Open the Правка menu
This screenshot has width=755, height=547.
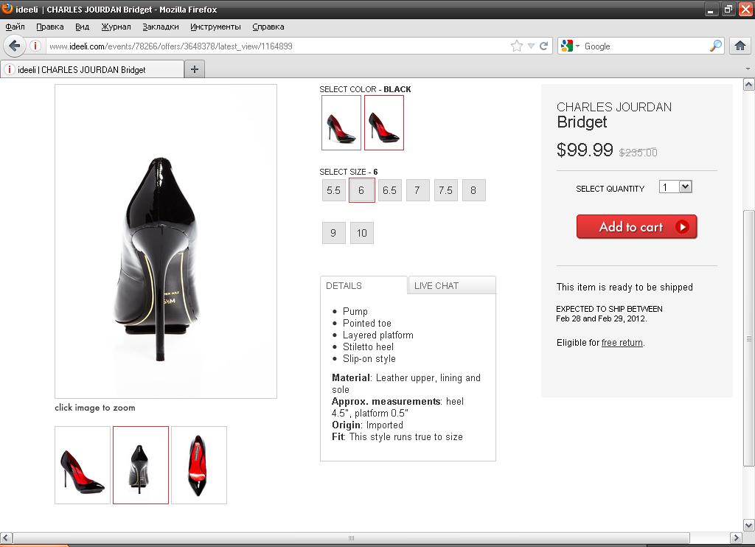click(x=50, y=27)
